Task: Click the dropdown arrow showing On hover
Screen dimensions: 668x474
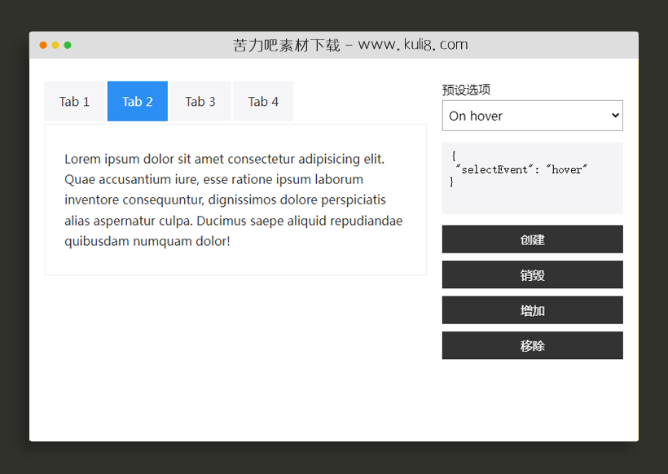Action: tap(617, 116)
